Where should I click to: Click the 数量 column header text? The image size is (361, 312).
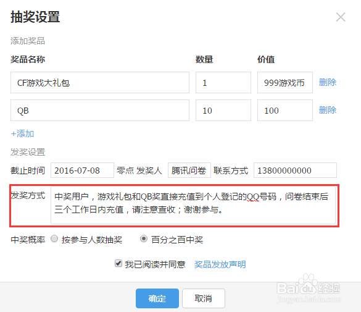204,59
